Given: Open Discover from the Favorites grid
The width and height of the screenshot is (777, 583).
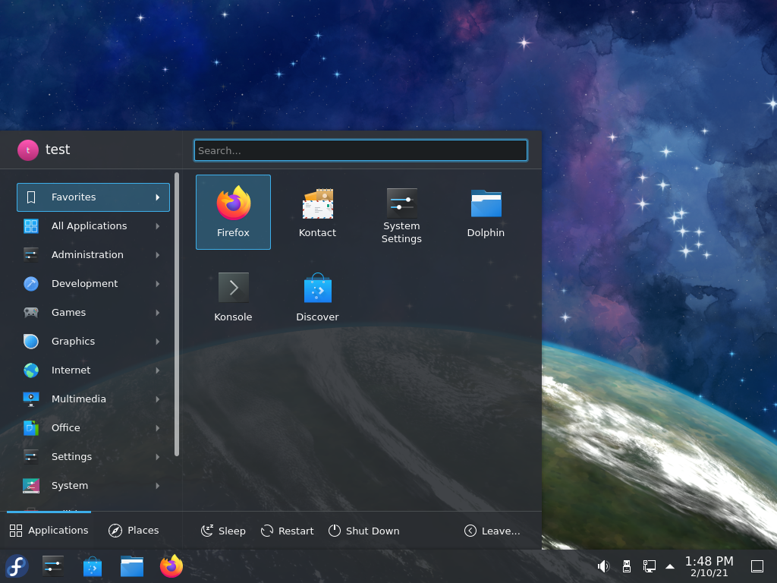Looking at the screenshot, I should point(317,296).
